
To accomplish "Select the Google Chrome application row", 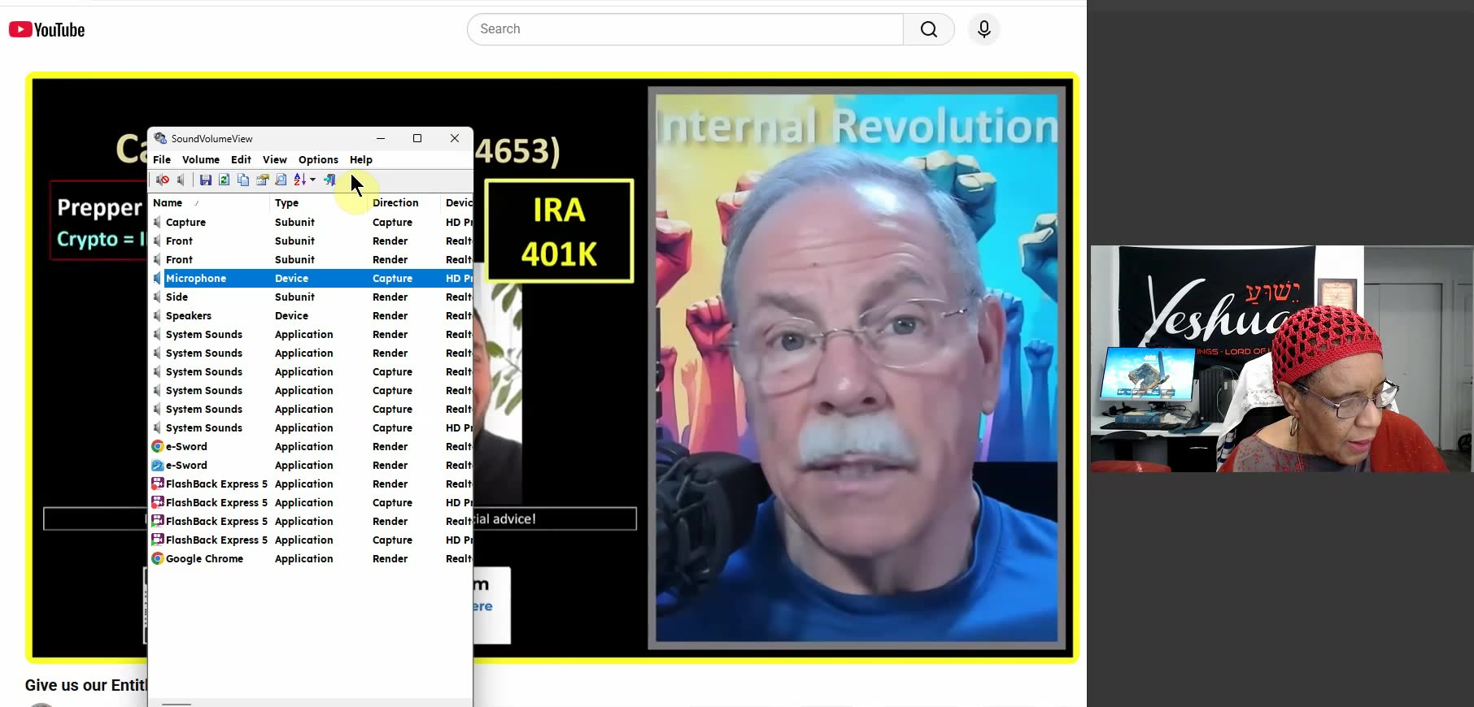I will pos(311,559).
